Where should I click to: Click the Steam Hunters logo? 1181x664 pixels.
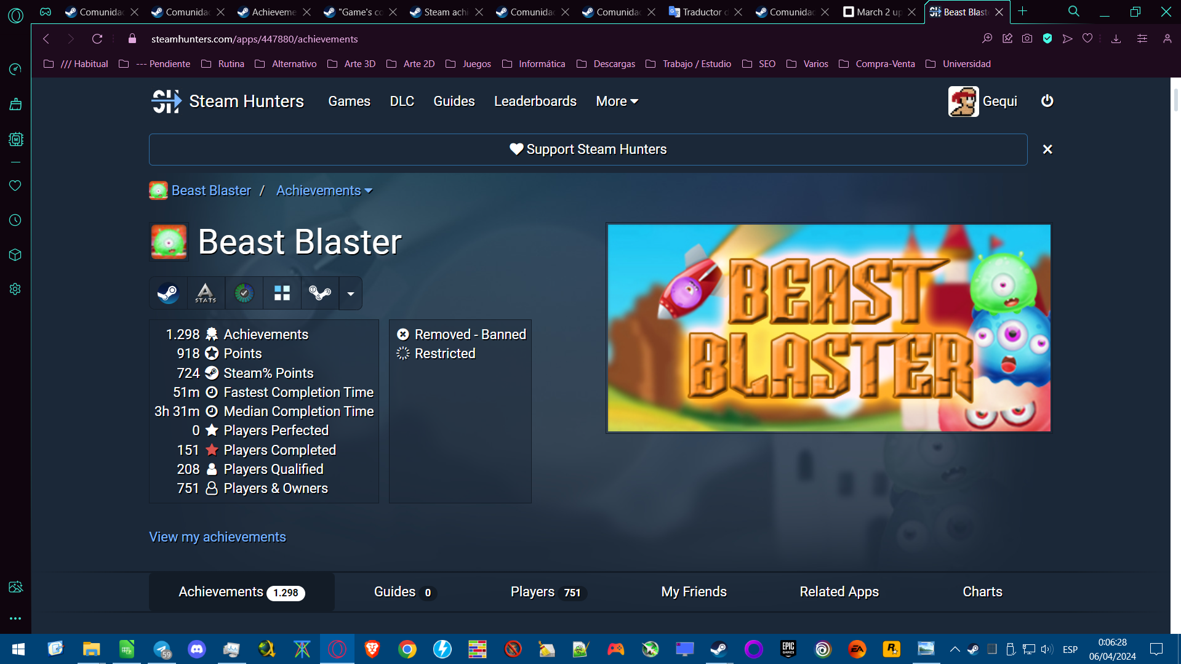pos(228,101)
